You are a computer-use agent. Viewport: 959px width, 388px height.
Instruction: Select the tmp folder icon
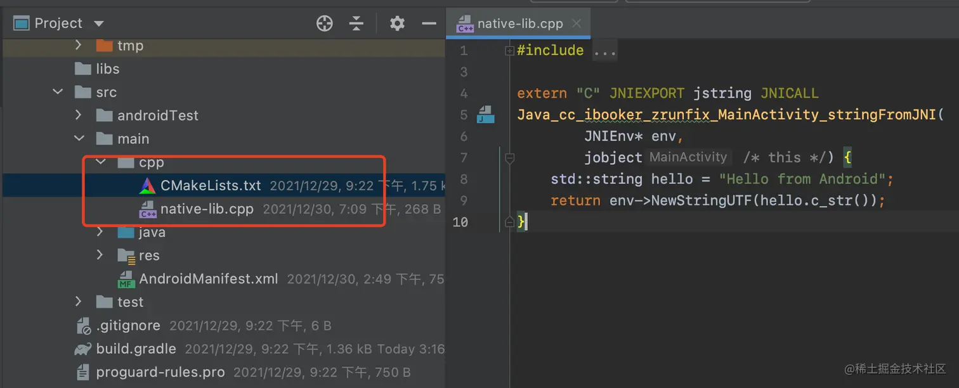[104, 45]
